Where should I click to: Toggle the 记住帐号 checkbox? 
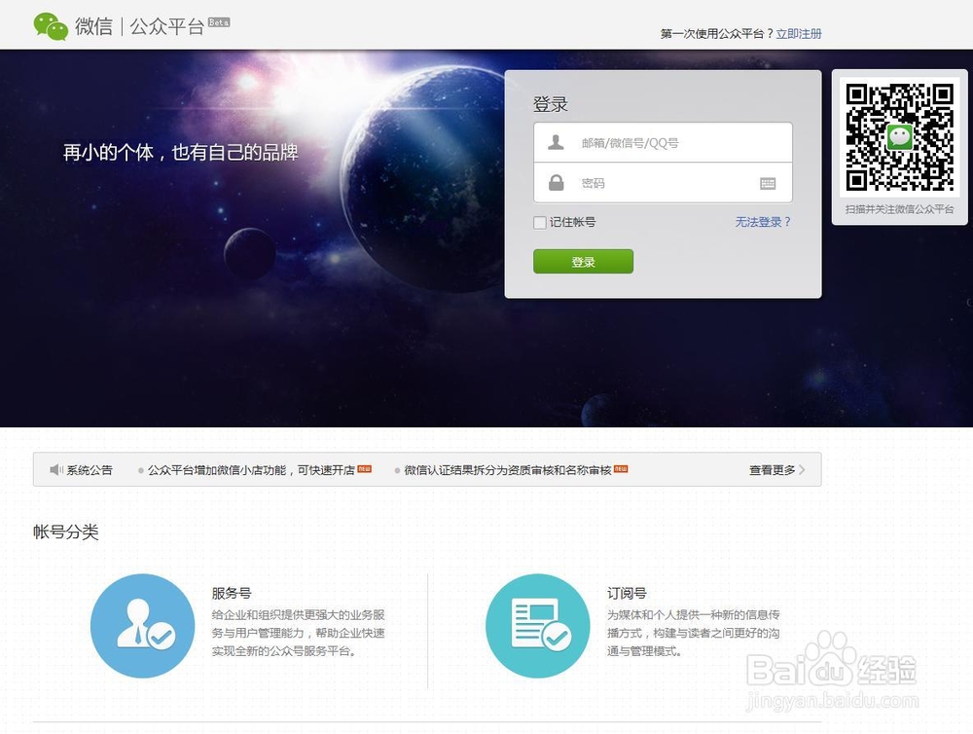[x=540, y=222]
